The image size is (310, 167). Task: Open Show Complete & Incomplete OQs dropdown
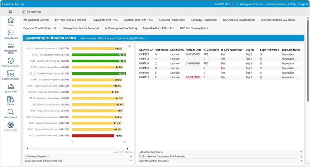(x=78, y=161)
